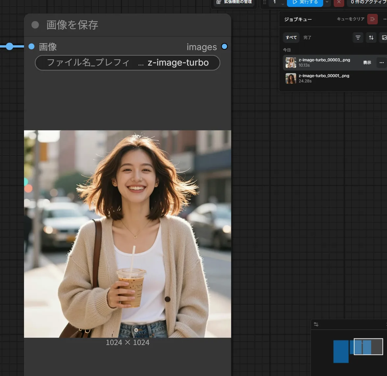The height and width of the screenshot is (376, 387).
Task: Click the images output socket dot
Action: tap(224, 46)
